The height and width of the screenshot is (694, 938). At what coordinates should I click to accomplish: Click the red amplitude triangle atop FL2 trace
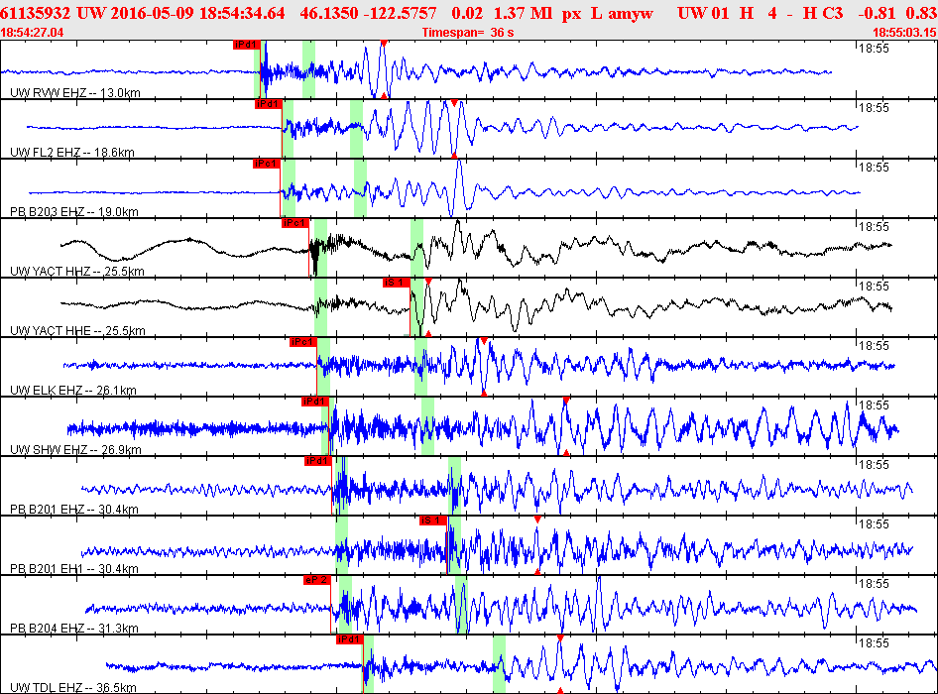coord(455,103)
